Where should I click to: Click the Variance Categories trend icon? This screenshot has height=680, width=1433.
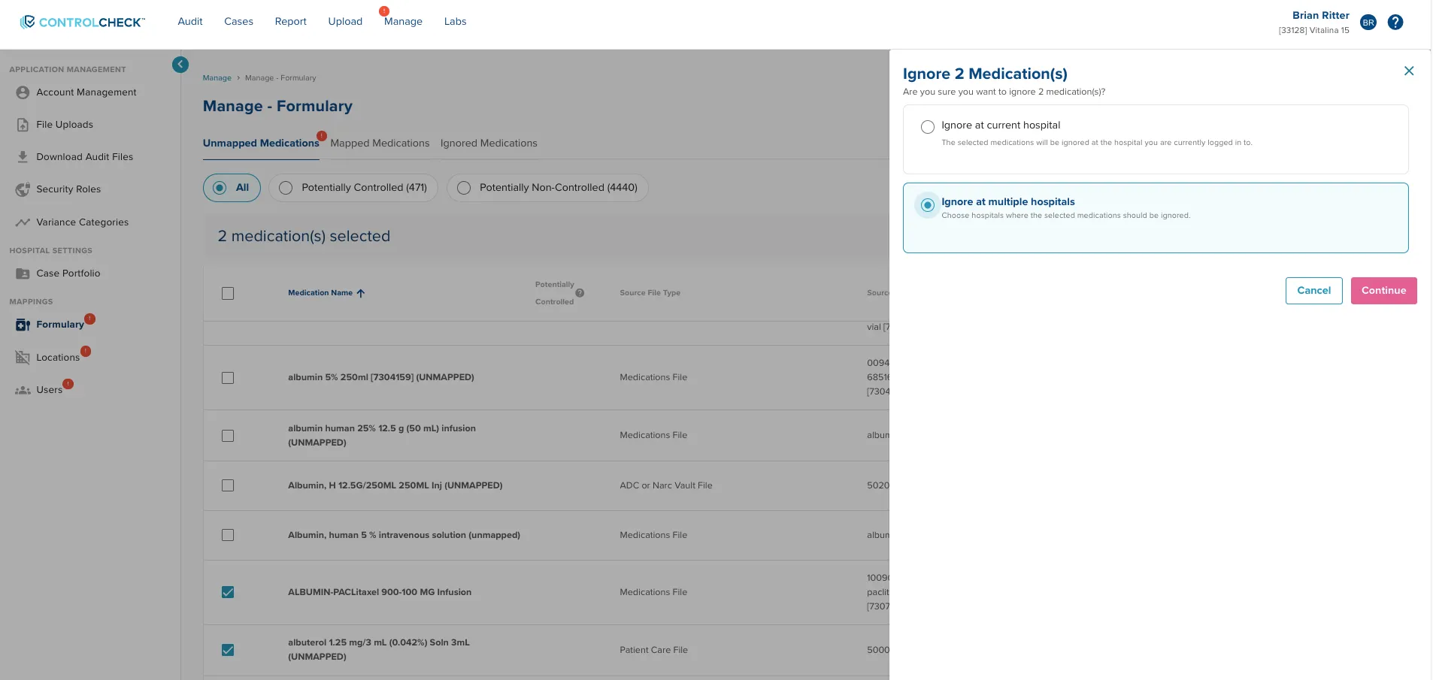coord(23,222)
